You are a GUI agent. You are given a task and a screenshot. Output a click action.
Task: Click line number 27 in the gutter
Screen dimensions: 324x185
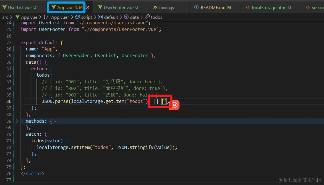point(9,43)
